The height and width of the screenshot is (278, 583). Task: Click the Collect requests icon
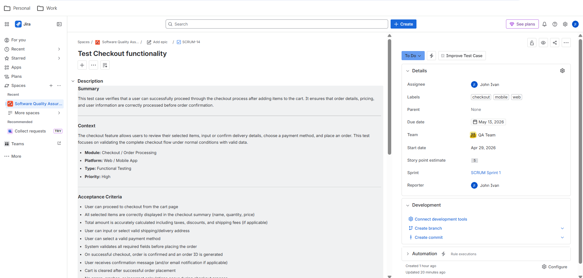(10, 131)
